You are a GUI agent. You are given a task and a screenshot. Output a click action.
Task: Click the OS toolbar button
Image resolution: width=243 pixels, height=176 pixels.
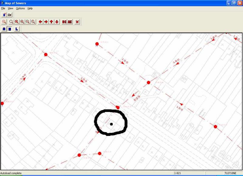pyautogui.click(x=64, y=22)
